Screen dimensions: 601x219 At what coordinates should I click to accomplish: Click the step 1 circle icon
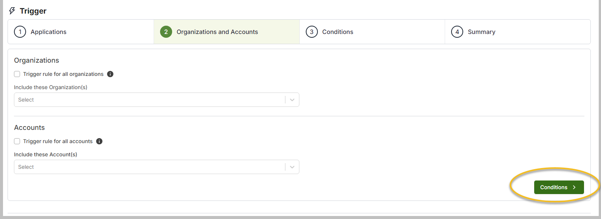pos(20,32)
